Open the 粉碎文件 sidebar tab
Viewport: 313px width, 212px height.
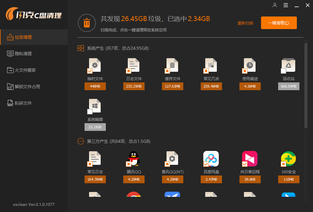(x=34, y=103)
